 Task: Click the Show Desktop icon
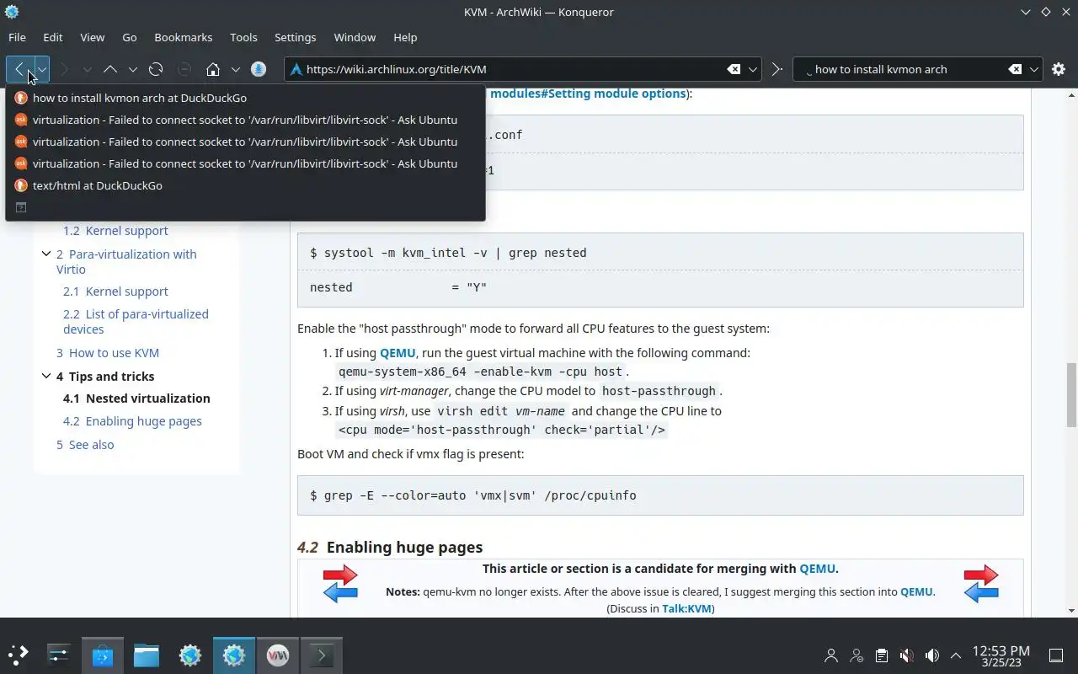click(1055, 655)
